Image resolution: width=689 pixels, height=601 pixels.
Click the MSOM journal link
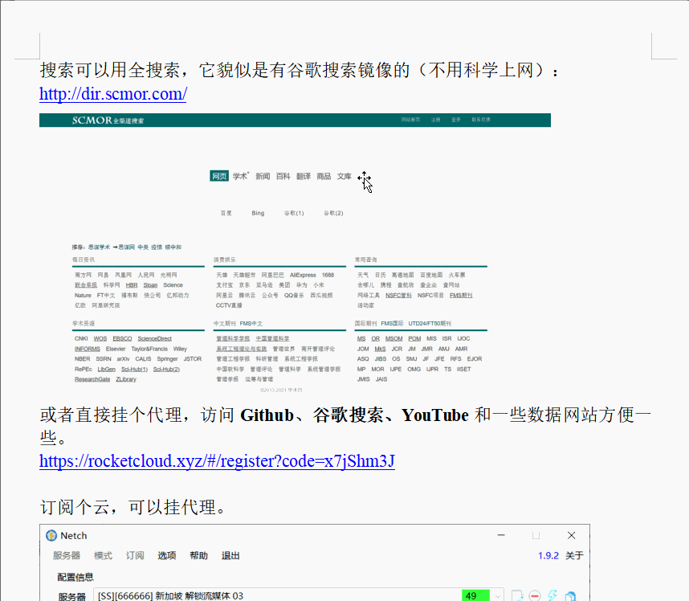coord(394,338)
